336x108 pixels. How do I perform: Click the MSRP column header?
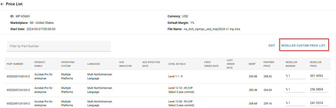click(252, 64)
